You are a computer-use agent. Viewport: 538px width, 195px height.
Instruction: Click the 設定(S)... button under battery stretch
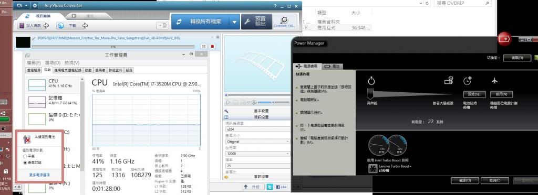tap(474, 94)
